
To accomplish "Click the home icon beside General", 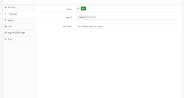I will 5,7.
